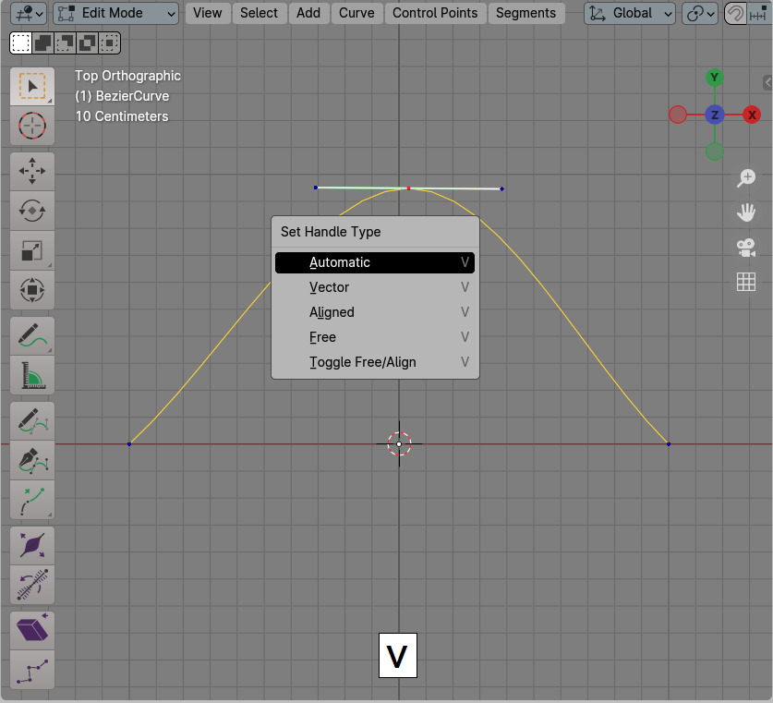Activate the 3D Cursor tool
Screen dimensions: 773x703
(32, 126)
